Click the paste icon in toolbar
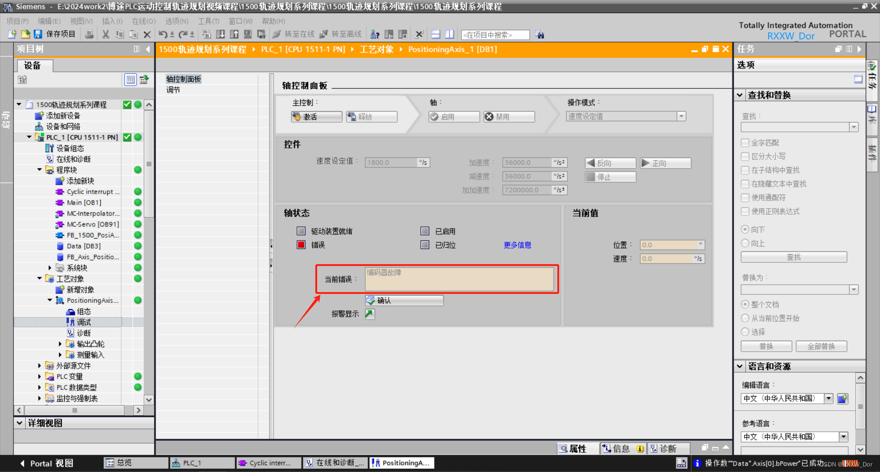Viewport: 880px width, 472px height. pos(133,34)
